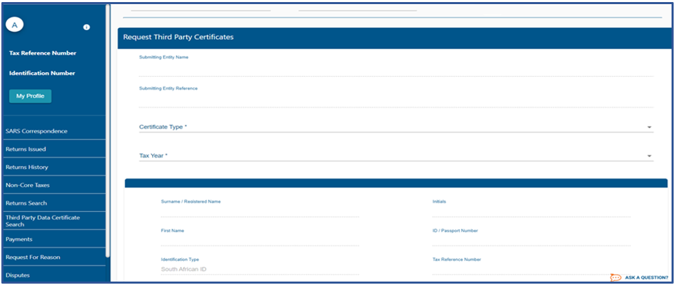Open Returns History in the sidebar
This screenshot has height=285, width=675.
tap(26, 167)
